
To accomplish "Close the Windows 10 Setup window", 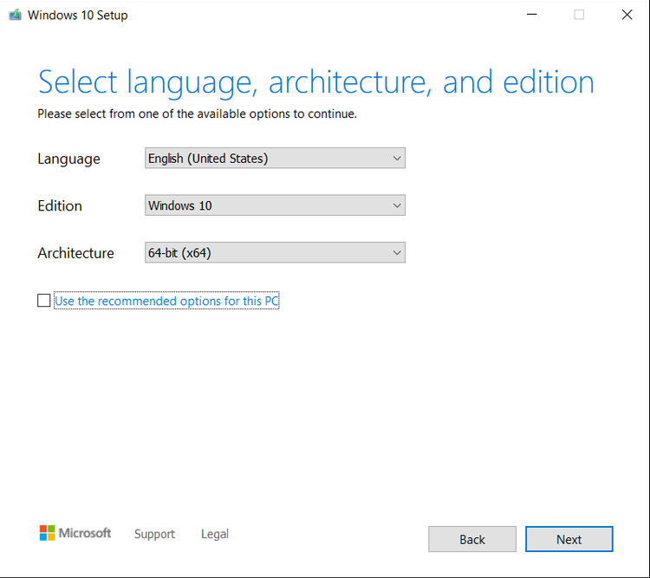I will tap(627, 15).
